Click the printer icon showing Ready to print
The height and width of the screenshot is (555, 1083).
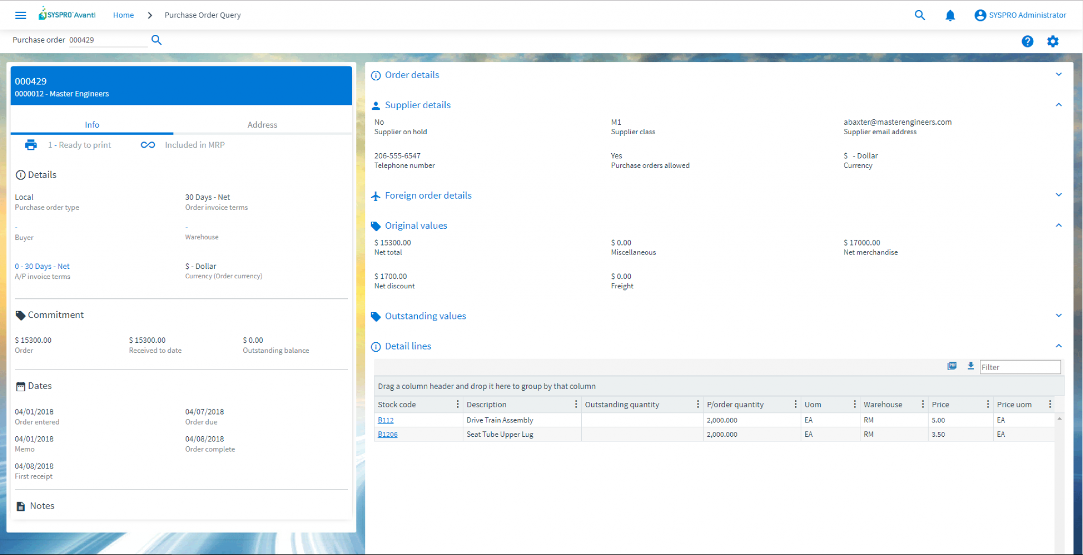[x=31, y=144]
